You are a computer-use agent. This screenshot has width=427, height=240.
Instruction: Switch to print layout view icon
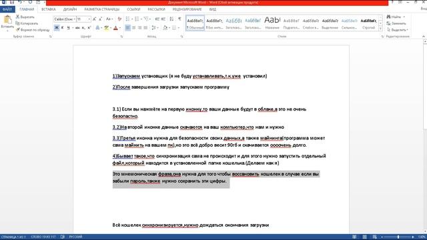(364, 237)
